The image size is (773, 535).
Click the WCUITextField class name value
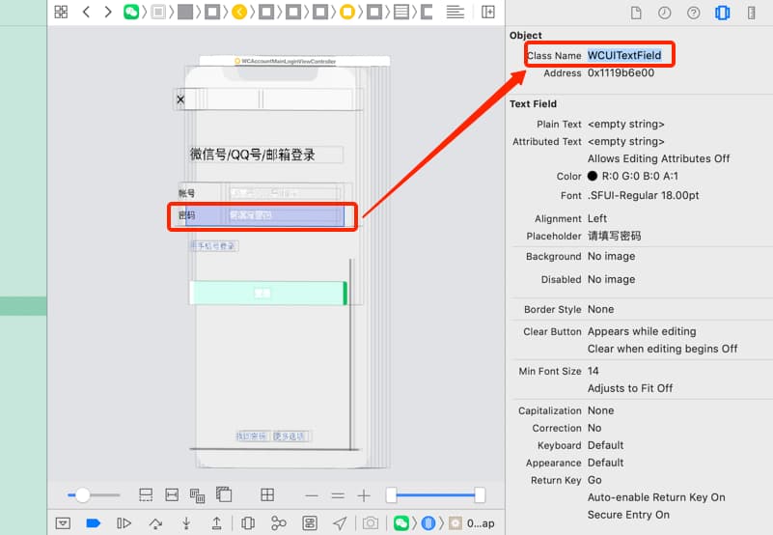click(x=624, y=55)
